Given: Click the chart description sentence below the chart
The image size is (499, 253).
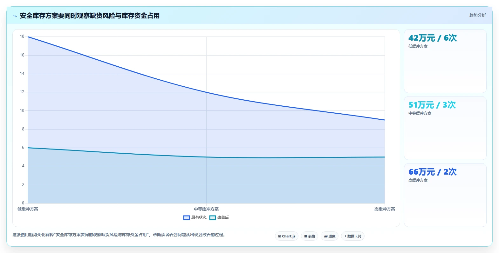Looking at the screenshot, I should tap(119, 235).
